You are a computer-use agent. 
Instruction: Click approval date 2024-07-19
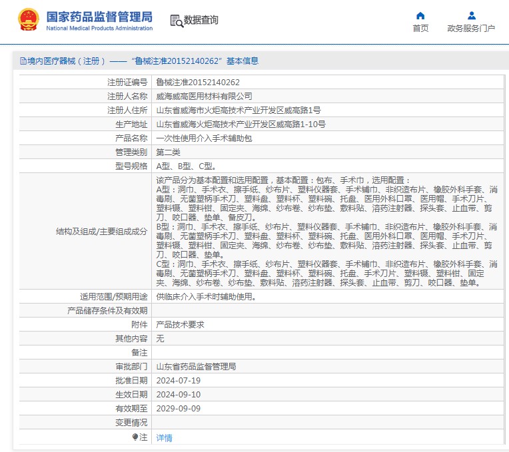pyautogui.click(x=178, y=380)
